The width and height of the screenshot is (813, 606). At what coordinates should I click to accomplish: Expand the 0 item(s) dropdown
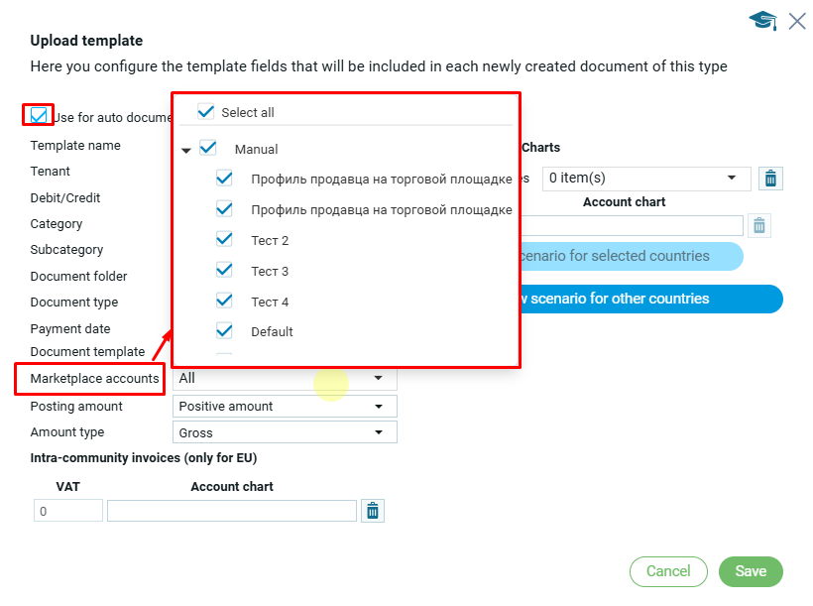(x=644, y=179)
